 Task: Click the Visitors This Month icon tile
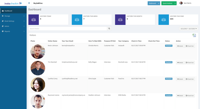pyautogui.click(x=120, y=19)
